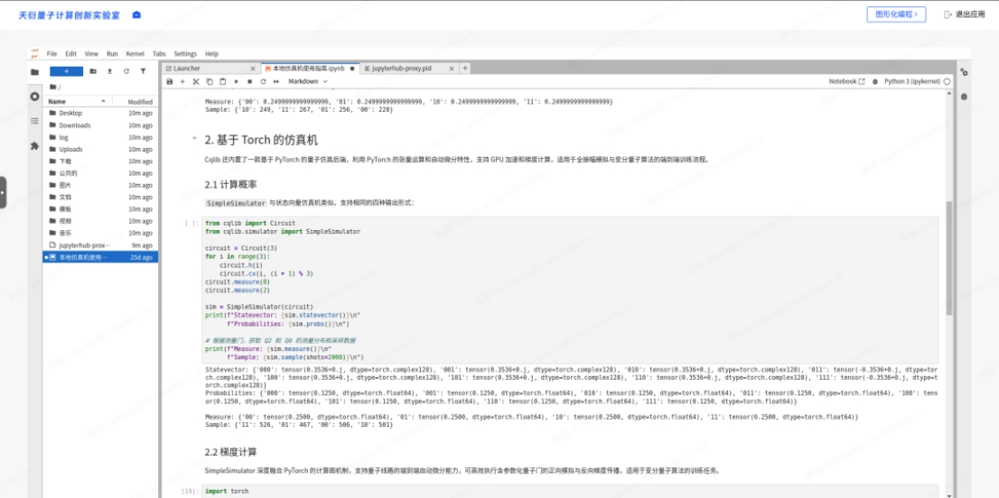The height and width of the screenshot is (498, 999).
Task: Select the 文档 folder
Action: click(100, 198)
